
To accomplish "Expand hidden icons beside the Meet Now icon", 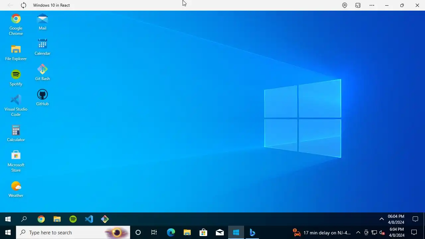I will point(358,232).
